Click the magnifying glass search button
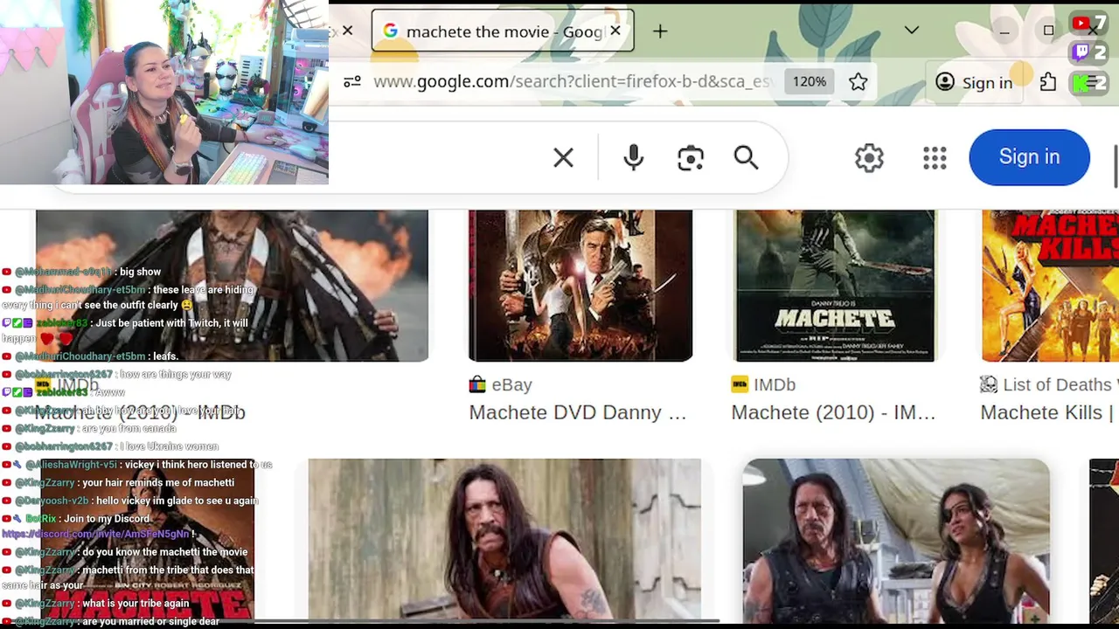Screen dimensions: 1119x629 tap(746, 157)
